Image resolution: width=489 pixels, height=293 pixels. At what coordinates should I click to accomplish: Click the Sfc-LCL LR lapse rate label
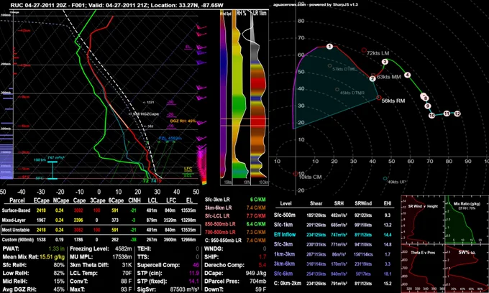[x=217, y=215]
